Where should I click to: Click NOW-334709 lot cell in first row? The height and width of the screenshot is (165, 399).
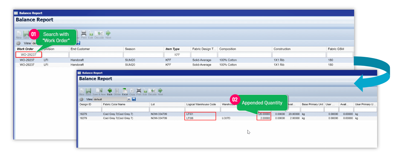(159, 114)
